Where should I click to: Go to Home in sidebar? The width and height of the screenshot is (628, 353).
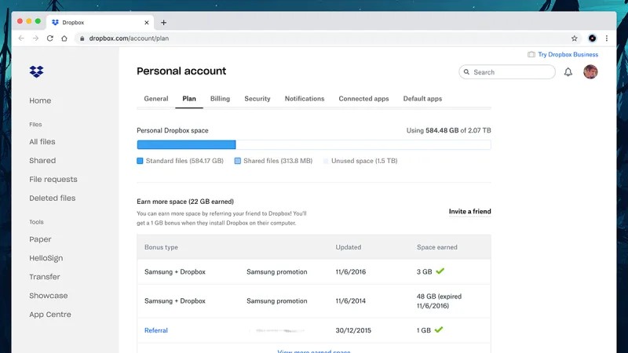click(40, 100)
